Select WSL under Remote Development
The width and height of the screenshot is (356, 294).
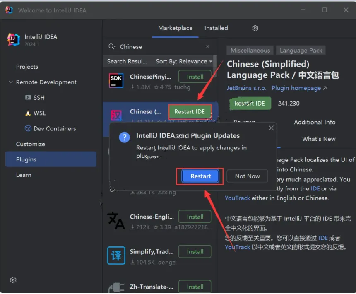click(x=39, y=113)
